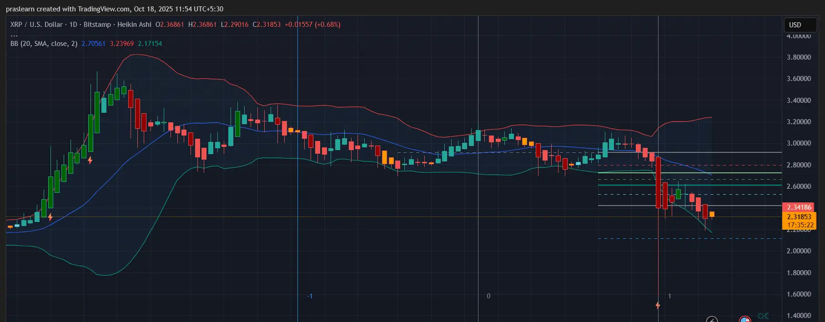Click the 2.00000 price axis label
The image size is (825, 322).
tap(799, 251)
